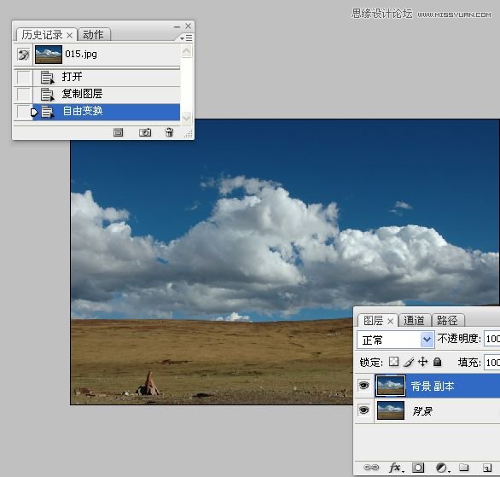Add a layer mask
500x477 pixels.
point(418,468)
